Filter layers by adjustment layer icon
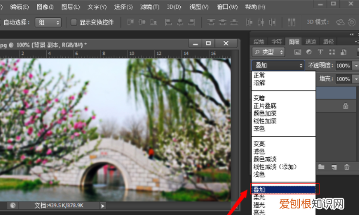Image resolution: width=359 pixels, height=215 pixels. (x=309, y=52)
